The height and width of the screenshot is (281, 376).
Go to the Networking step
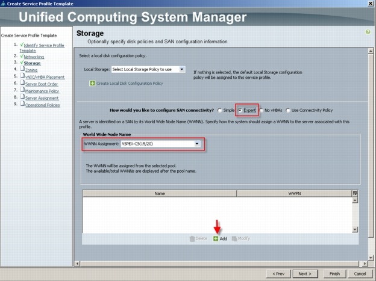point(34,57)
